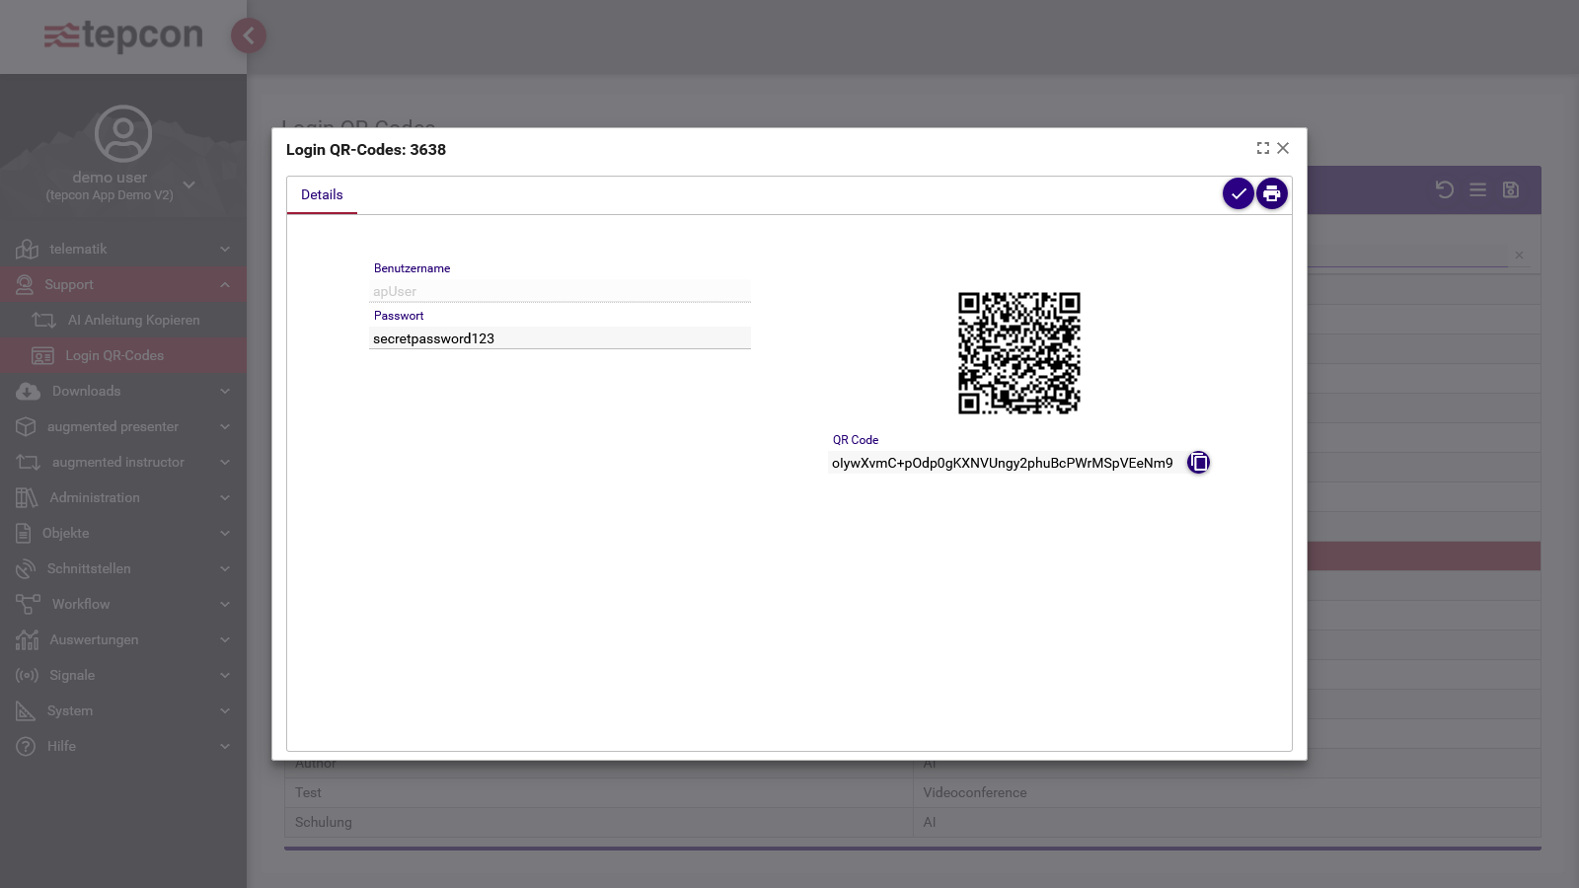This screenshot has width=1579, height=888.
Task: Open the Downloads cloud icon in sidebar
Action: [x=26, y=391]
